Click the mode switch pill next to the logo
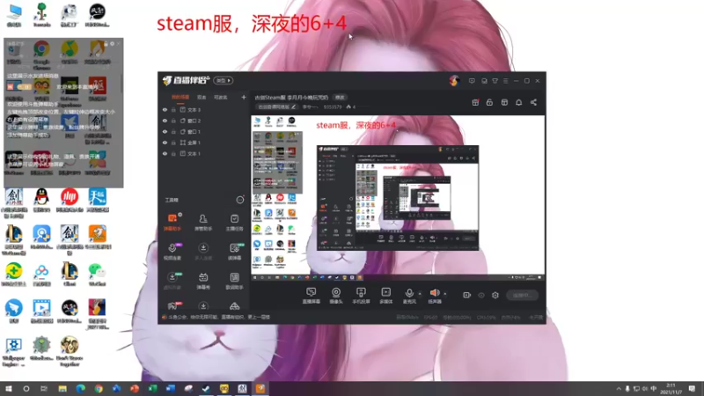 (224, 80)
